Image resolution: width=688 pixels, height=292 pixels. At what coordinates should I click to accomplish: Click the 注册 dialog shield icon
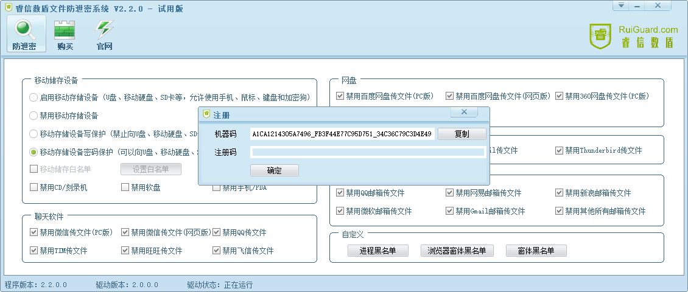206,114
